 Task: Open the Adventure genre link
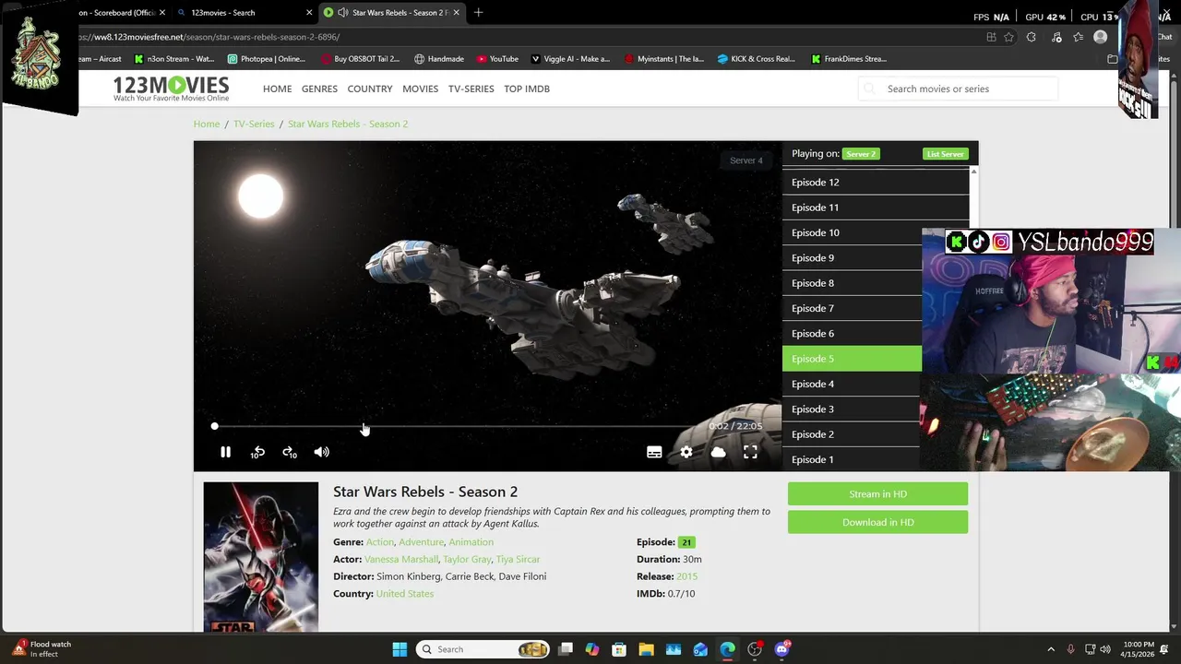[x=421, y=542]
